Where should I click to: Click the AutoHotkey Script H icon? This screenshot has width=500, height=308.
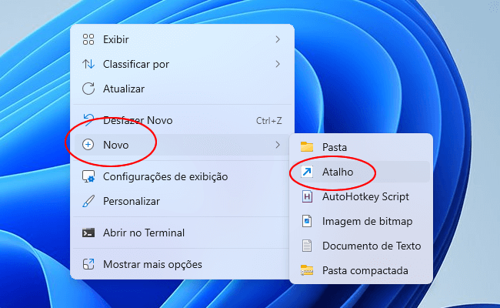click(x=307, y=196)
